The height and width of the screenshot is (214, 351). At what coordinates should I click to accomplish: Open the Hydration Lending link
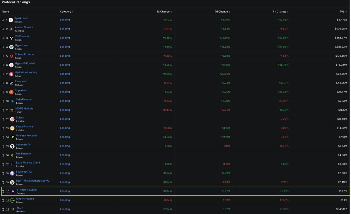click(x=26, y=72)
